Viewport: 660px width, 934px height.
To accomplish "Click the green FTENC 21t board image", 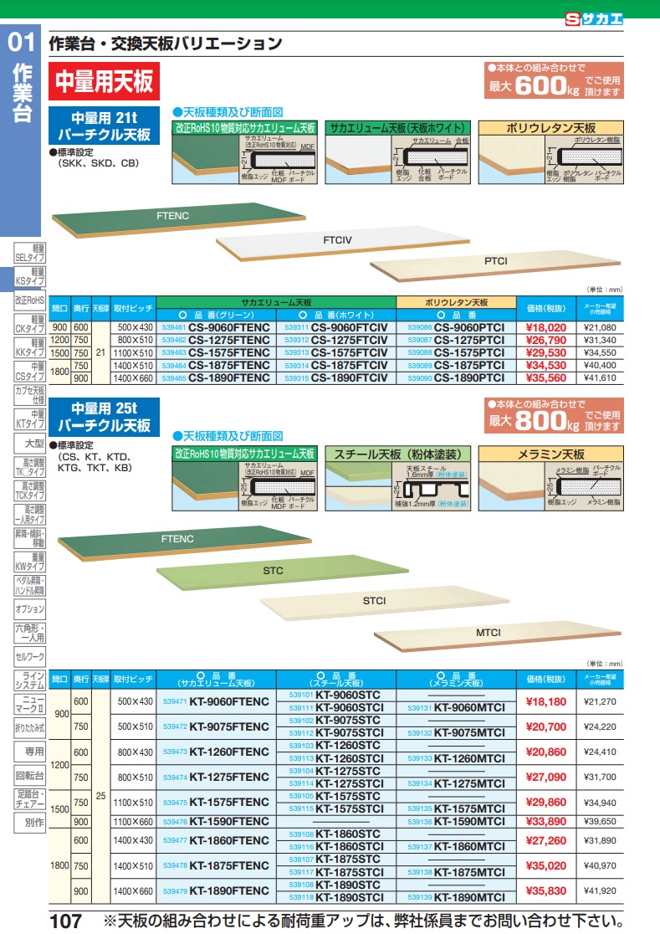I will (178, 220).
